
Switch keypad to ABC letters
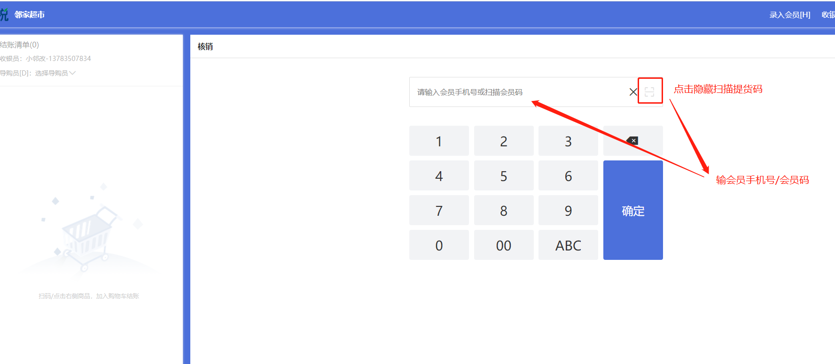(x=568, y=245)
